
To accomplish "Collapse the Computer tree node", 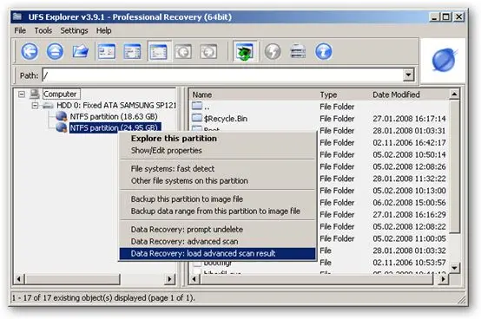I will [22, 94].
